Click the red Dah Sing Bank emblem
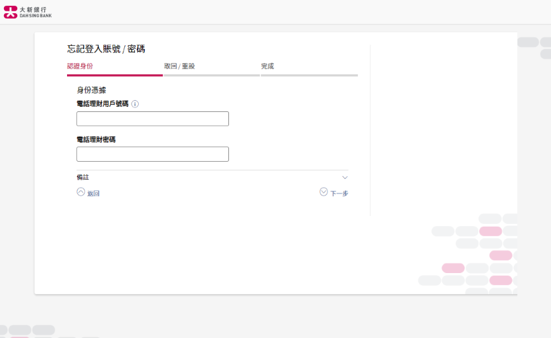This screenshot has height=338, width=551. coord(10,13)
